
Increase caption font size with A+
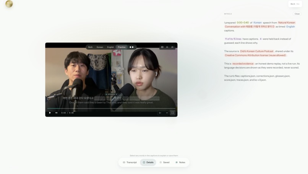[172, 47]
